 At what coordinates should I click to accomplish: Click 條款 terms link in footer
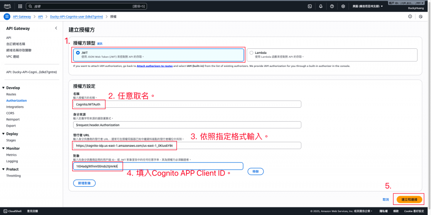click(x=396, y=211)
